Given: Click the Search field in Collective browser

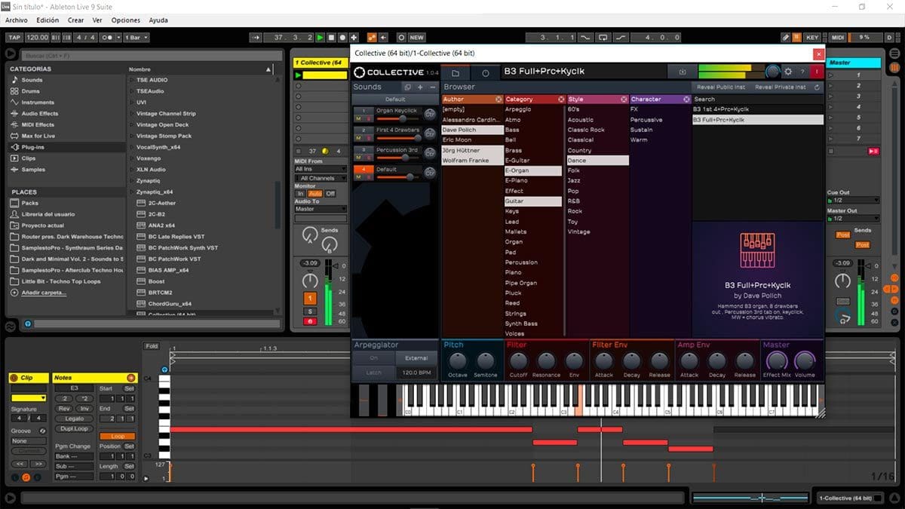Looking at the screenshot, I should pos(757,100).
